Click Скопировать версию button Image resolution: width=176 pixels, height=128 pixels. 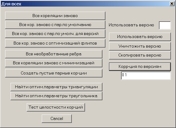click(140, 55)
